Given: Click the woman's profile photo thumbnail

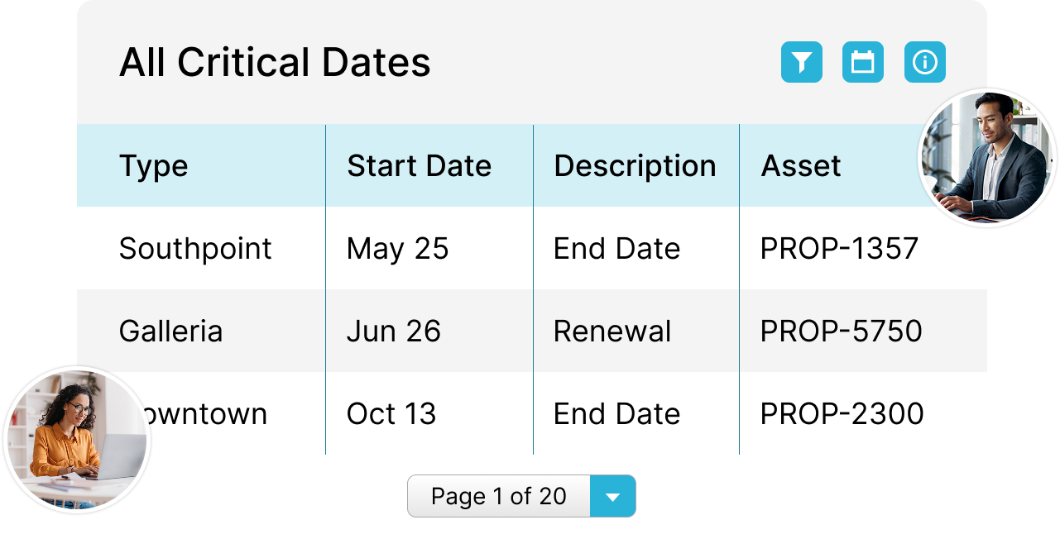Looking at the screenshot, I should click(x=78, y=439).
